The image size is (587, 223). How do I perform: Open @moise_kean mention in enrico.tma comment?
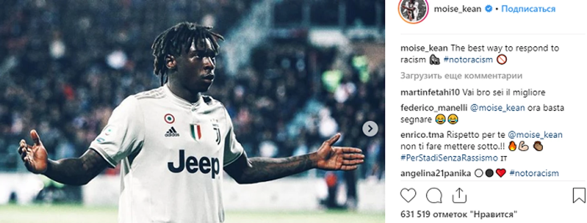pyautogui.click(x=535, y=135)
